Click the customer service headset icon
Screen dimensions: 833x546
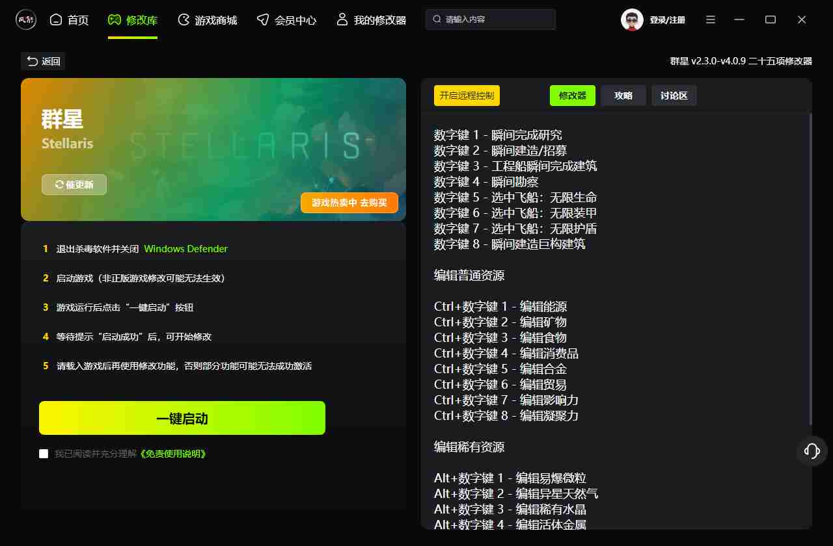tap(812, 451)
